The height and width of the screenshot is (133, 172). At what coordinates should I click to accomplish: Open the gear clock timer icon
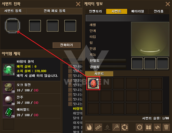139,127
